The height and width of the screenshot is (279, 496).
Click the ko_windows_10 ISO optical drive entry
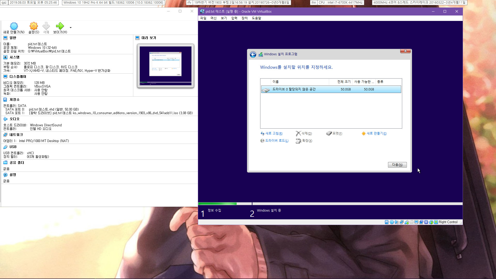[x=111, y=113]
